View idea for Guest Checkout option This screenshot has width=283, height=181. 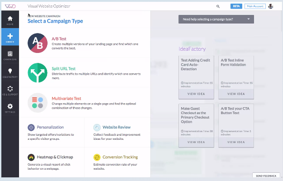196,142
